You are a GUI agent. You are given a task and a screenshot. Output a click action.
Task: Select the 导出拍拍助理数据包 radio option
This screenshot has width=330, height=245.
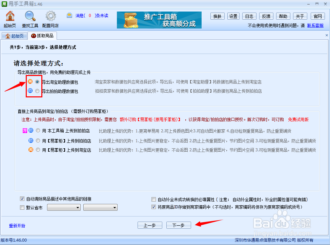pyautogui.click(x=37, y=90)
